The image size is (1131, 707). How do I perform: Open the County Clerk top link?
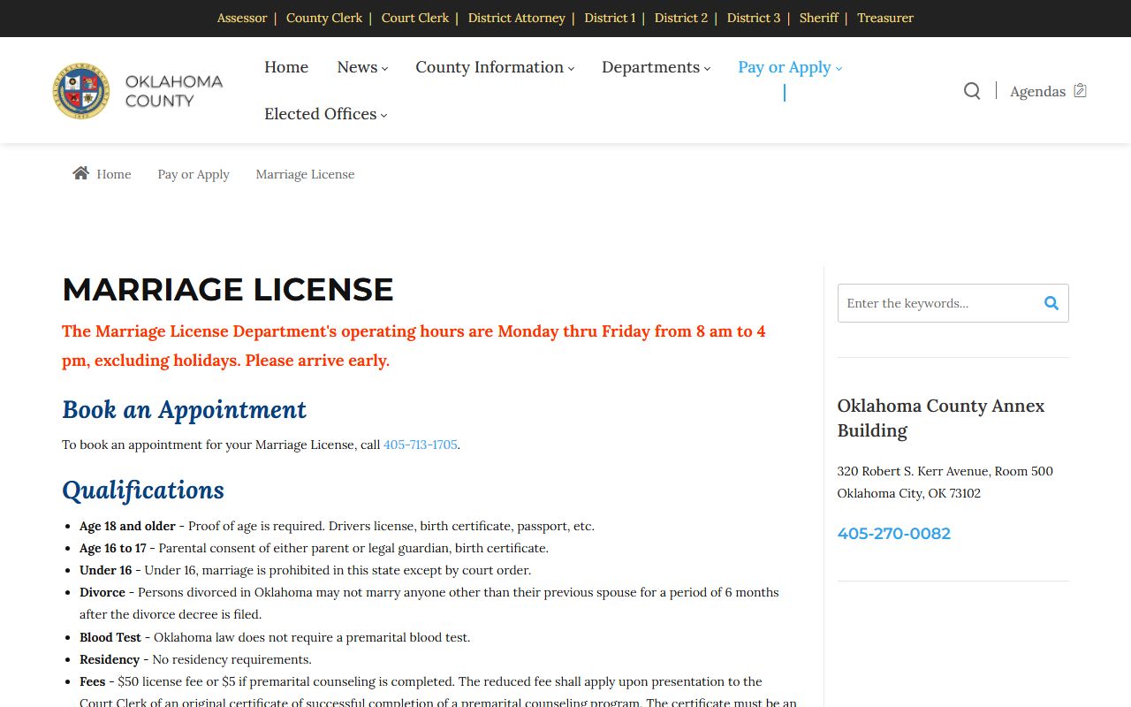324,18
